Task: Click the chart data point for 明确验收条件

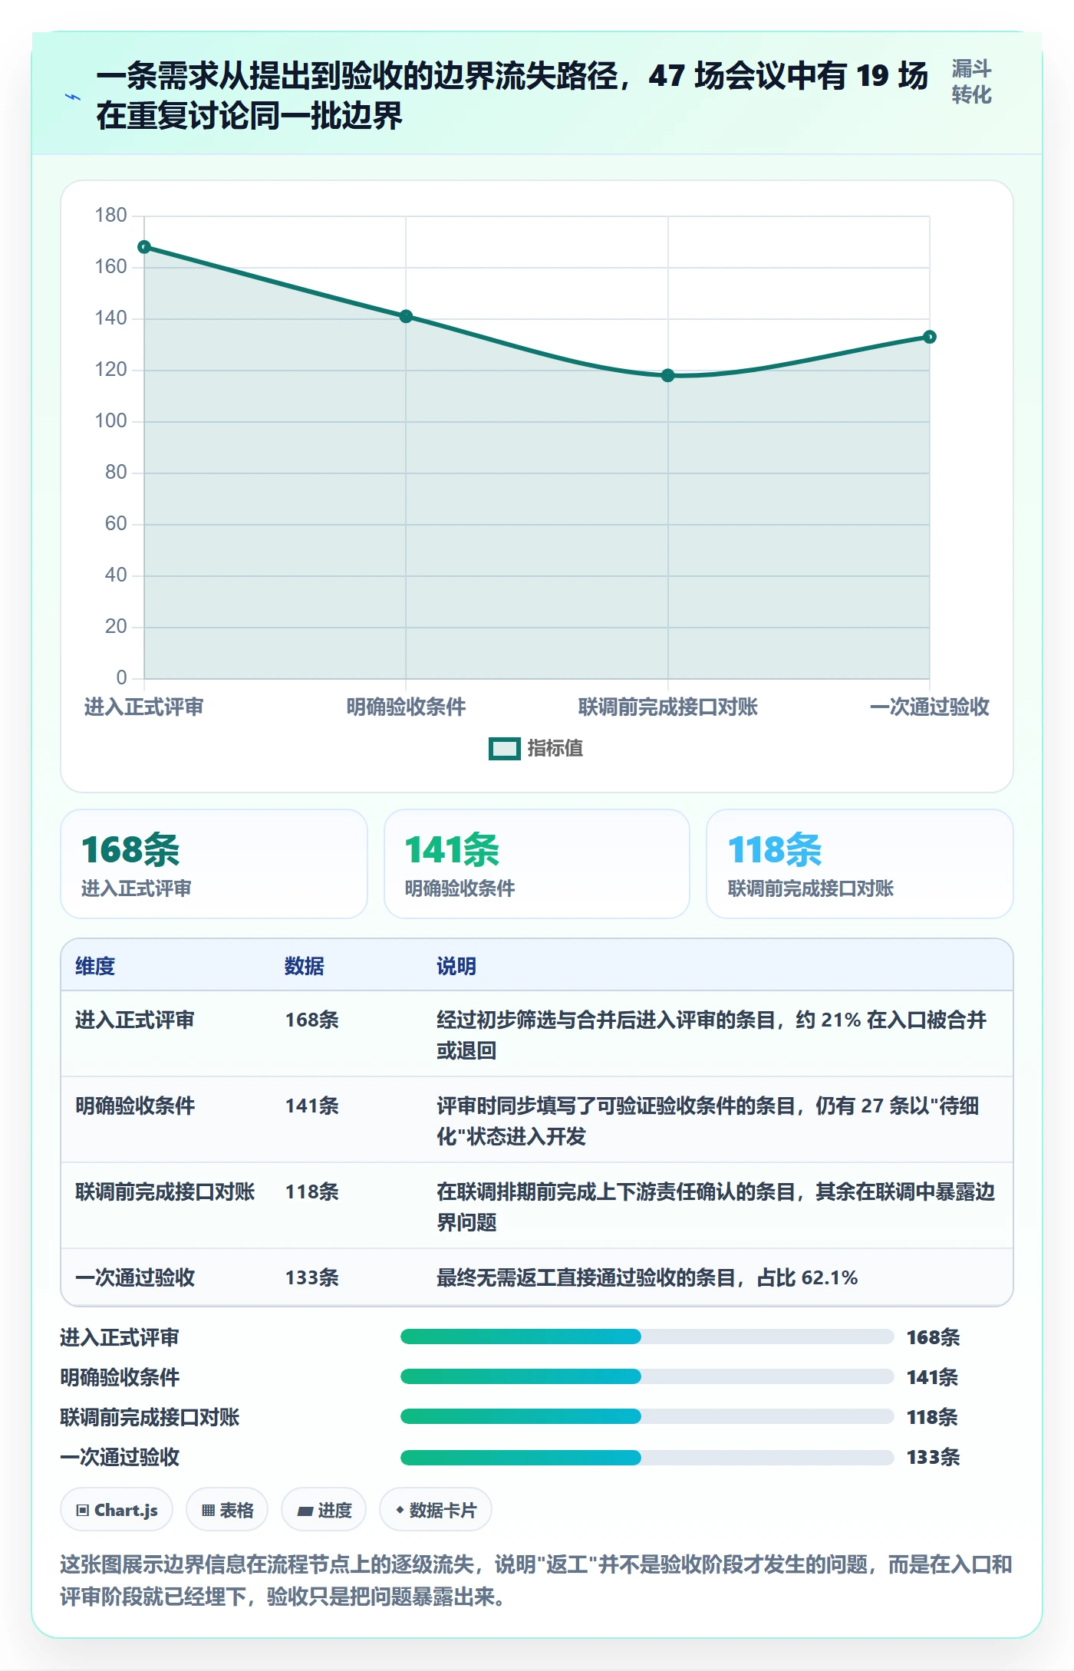Action: [x=407, y=316]
